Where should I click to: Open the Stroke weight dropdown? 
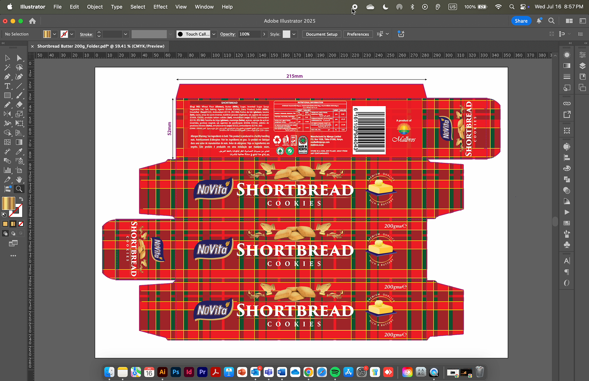tap(125, 34)
